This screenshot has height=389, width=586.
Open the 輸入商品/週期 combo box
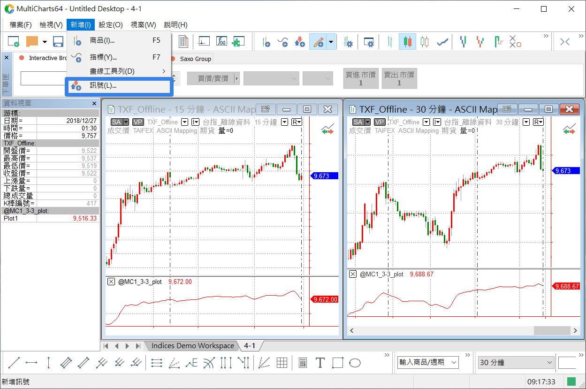click(427, 362)
